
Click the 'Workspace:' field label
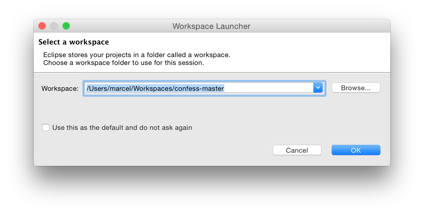[60, 88]
